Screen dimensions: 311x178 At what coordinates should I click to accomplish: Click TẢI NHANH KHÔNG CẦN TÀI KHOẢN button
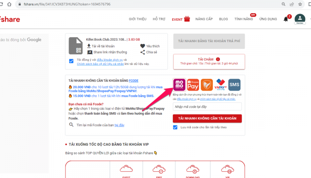[x=207, y=118]
